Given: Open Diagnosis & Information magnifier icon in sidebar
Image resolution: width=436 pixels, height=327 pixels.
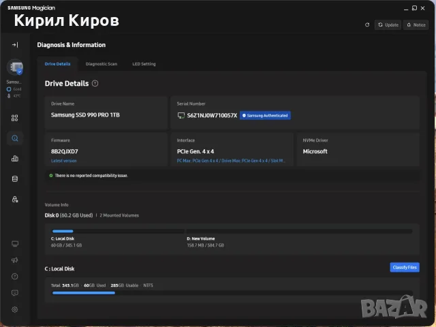Looking at the screenshot, I should (x=15, y=138).
